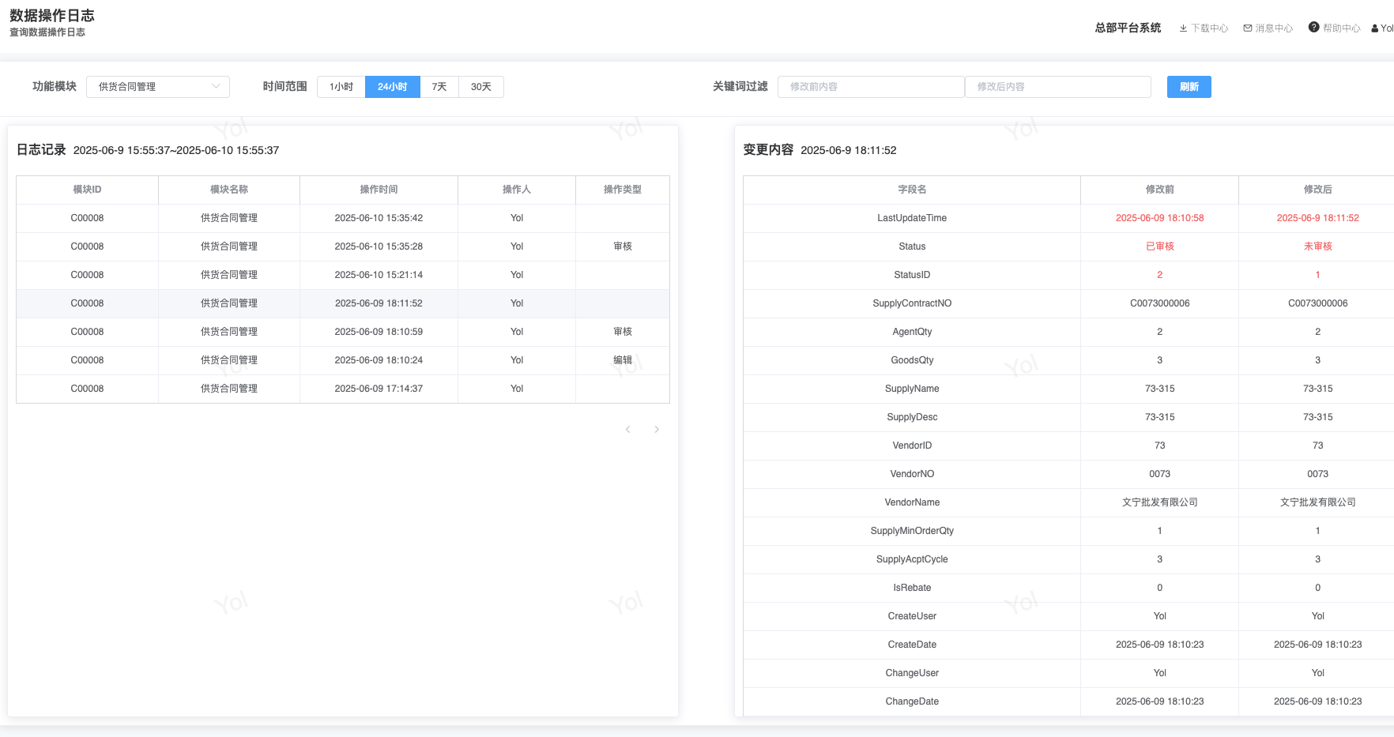
Task: Select log row at 2025-06-10 15:35:42
Action: 379,218
